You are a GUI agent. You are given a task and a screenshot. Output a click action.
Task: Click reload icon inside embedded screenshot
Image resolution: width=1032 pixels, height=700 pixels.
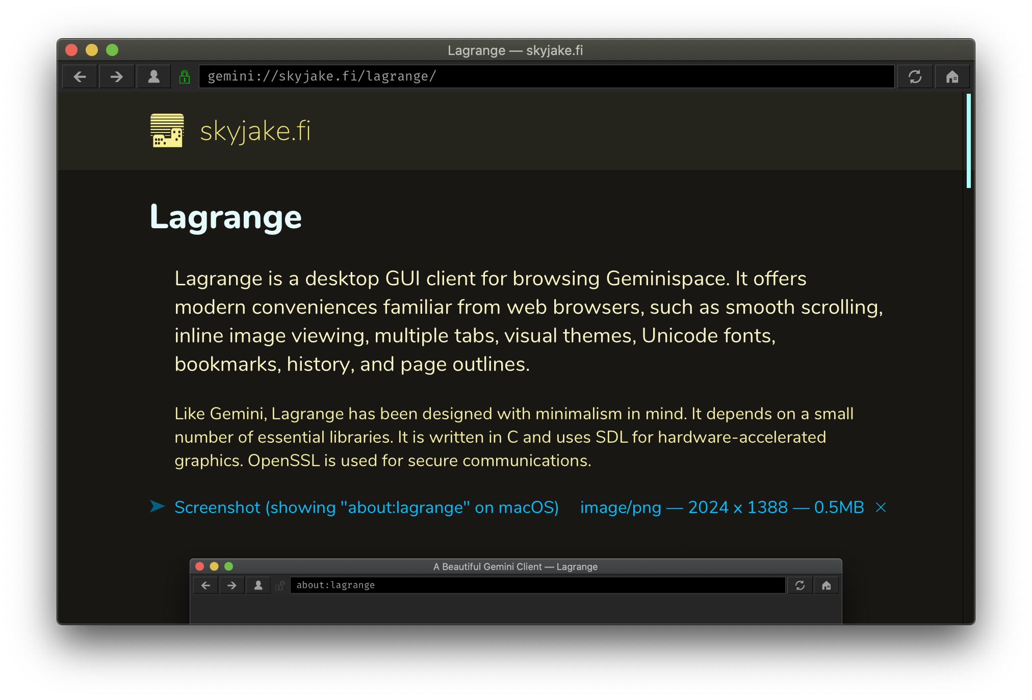[x=800, y=585]
